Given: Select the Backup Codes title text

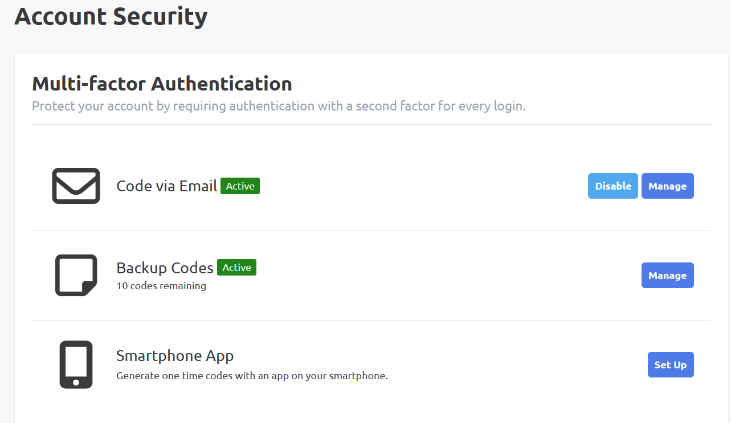Looking at the screenshot, I should (165, 268).
